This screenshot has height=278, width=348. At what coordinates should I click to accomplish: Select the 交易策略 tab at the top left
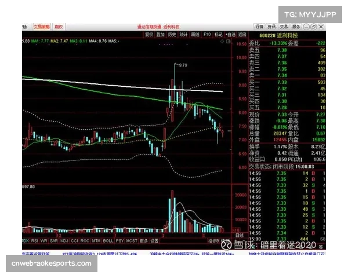[x=41, y=27]
